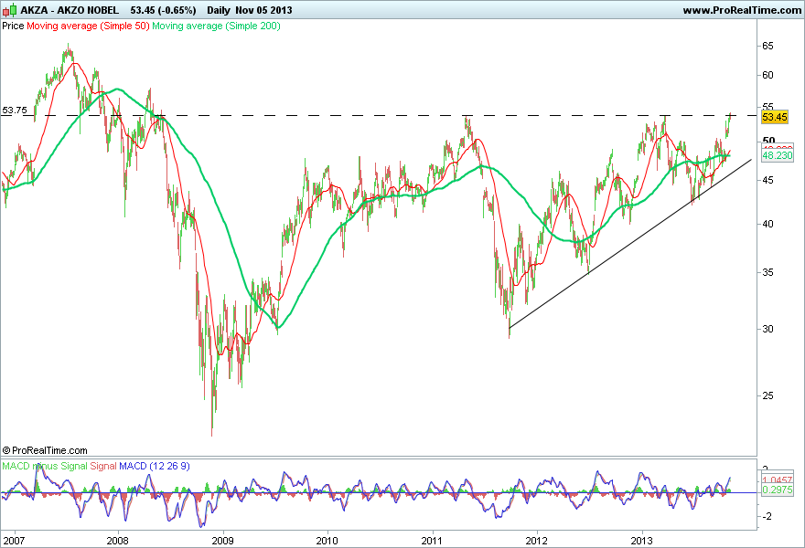Click the 30 price axis label

click(767, 329)
